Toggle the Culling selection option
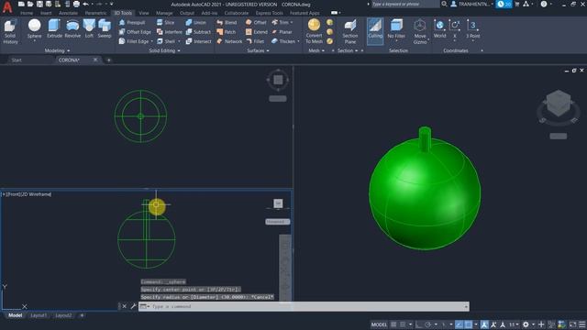587x330 pixels. coord(375,31)
